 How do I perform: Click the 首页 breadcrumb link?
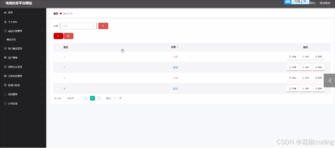click(56, 14)
